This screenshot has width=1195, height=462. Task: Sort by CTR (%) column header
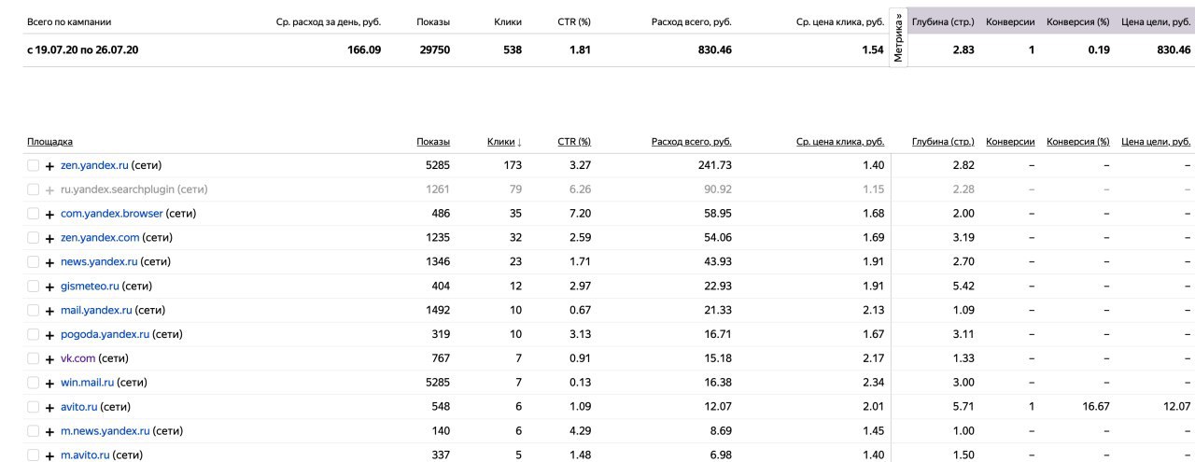pyautogui.click(x=574, y=142)
